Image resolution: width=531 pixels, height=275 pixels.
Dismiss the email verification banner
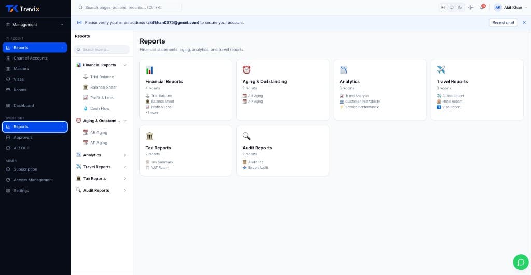coord(524,23)
